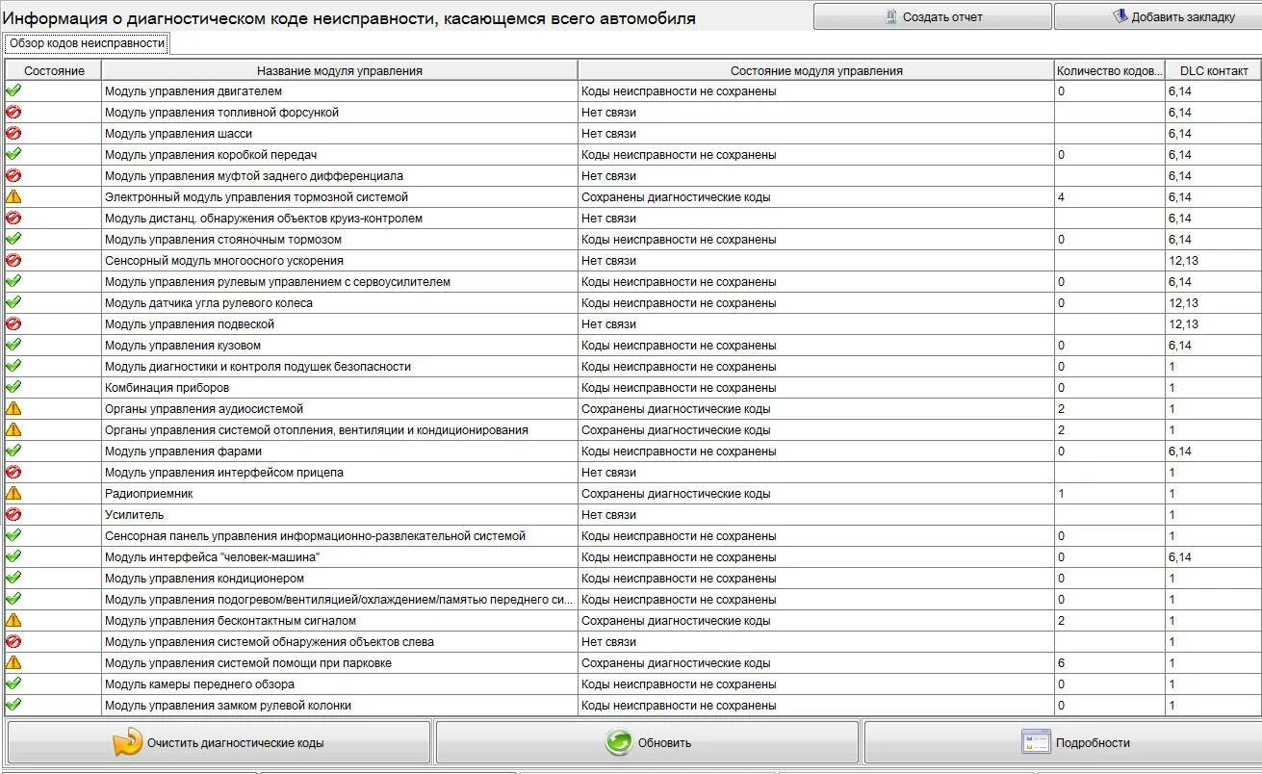
Task: Click the red icon for Модуль управления интерфейсом прицепа
Action: click(x=13, y=472)
